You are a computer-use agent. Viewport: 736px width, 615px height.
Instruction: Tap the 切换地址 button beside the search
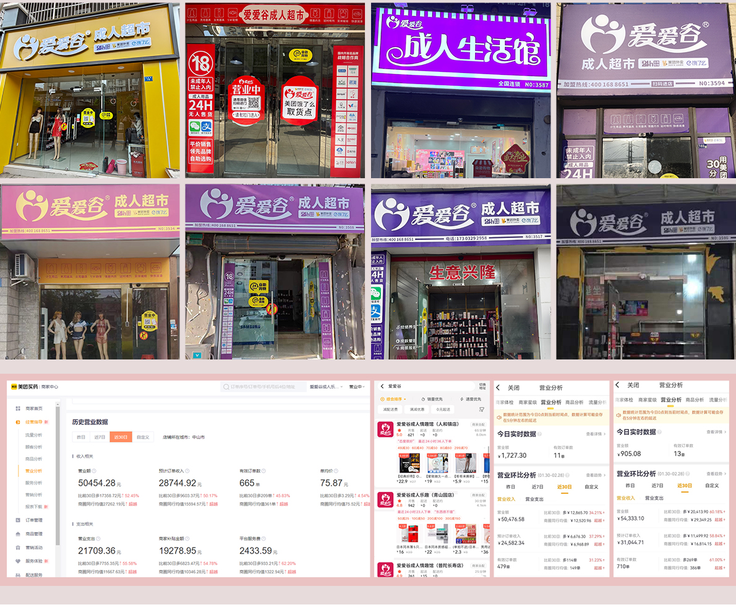click(x=482, y=386)
